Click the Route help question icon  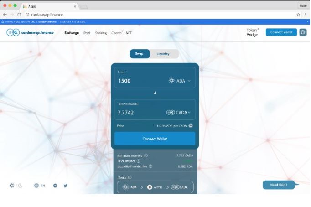[130, 177]
